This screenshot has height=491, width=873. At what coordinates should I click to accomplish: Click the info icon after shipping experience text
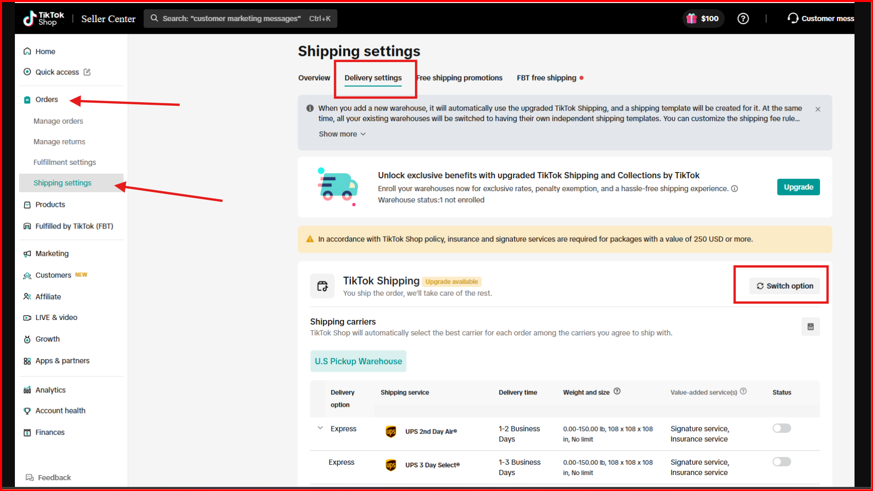point(734,188)
